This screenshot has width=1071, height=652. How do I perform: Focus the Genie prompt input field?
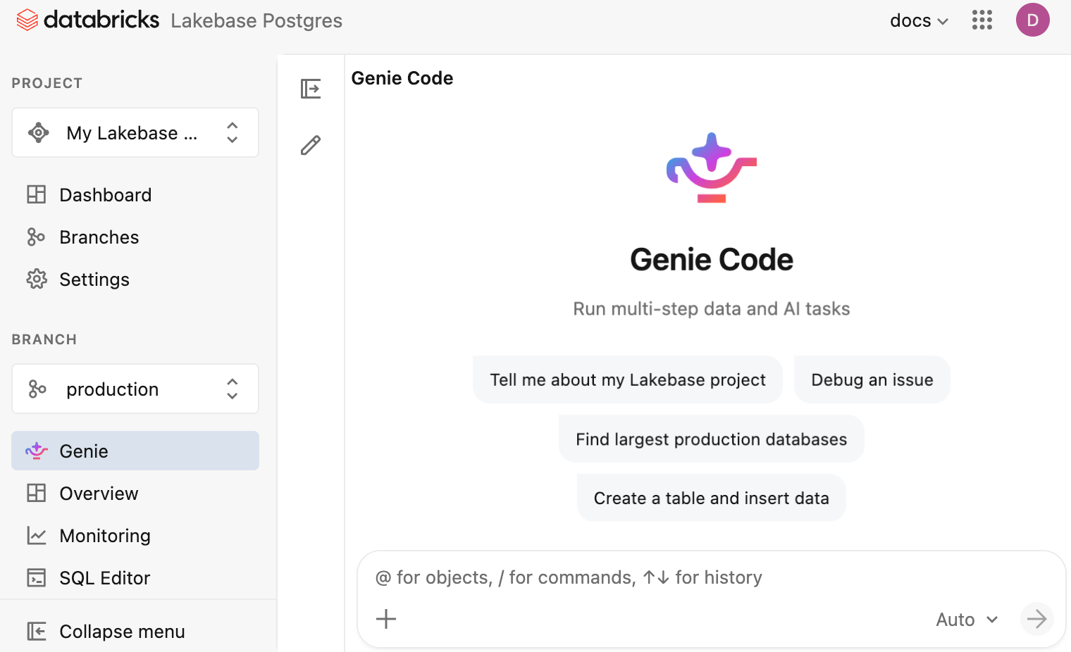click(x=712, y=577)
